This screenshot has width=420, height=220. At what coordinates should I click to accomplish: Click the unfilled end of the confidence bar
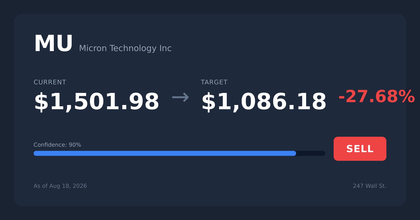point(311,153)
